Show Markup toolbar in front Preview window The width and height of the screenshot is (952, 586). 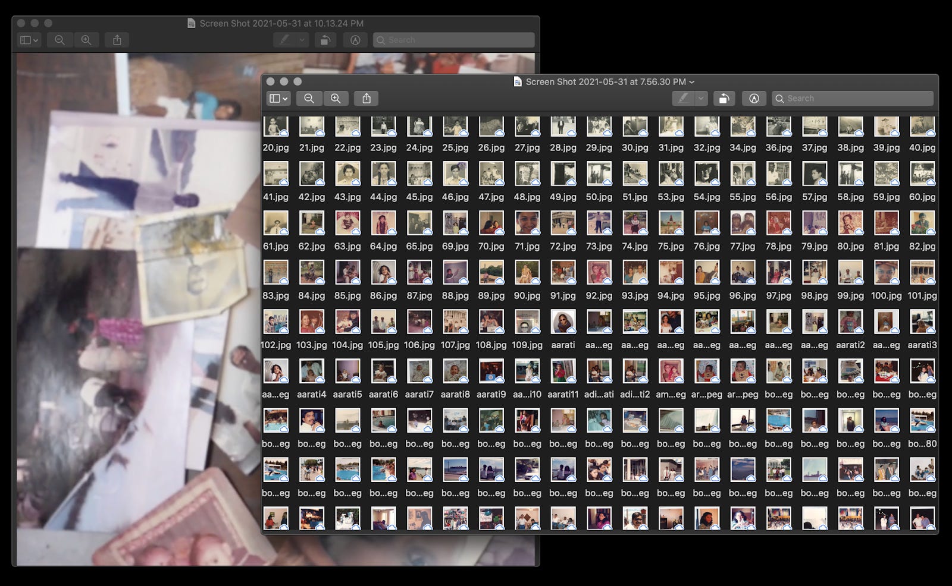(754, 99)
